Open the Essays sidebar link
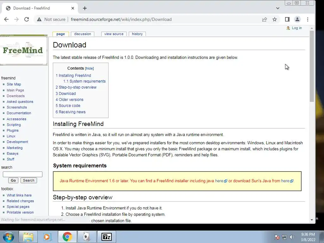Viewport: 324px width, 243px height. click(x=12, y=153)
